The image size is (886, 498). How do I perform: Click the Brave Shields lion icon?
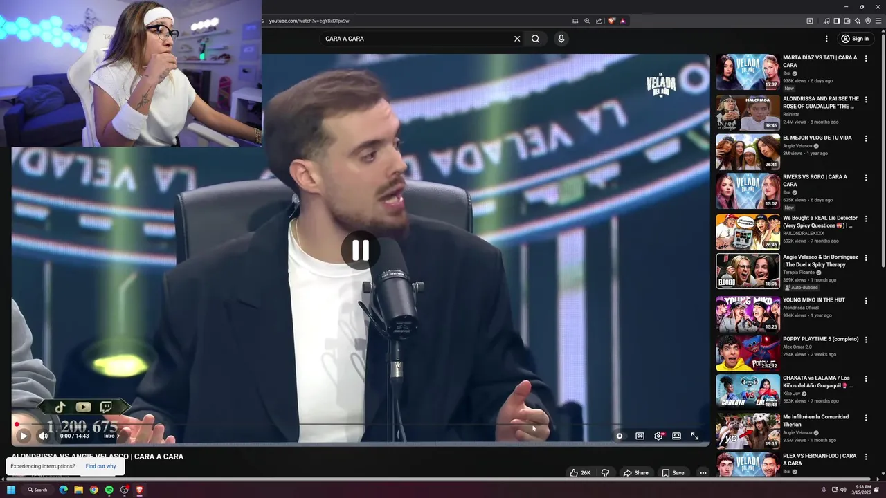(611, 21)
